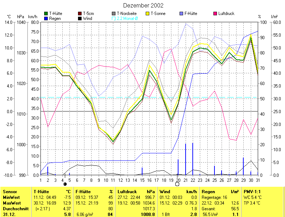This screenshot has width=285, height=217.
Task: Click the cyan Monat-Ø legend bracket
Action: (114, 18)
